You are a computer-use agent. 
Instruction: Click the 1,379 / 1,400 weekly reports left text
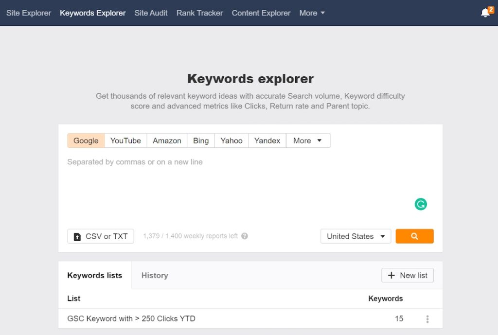pos(190,236)
